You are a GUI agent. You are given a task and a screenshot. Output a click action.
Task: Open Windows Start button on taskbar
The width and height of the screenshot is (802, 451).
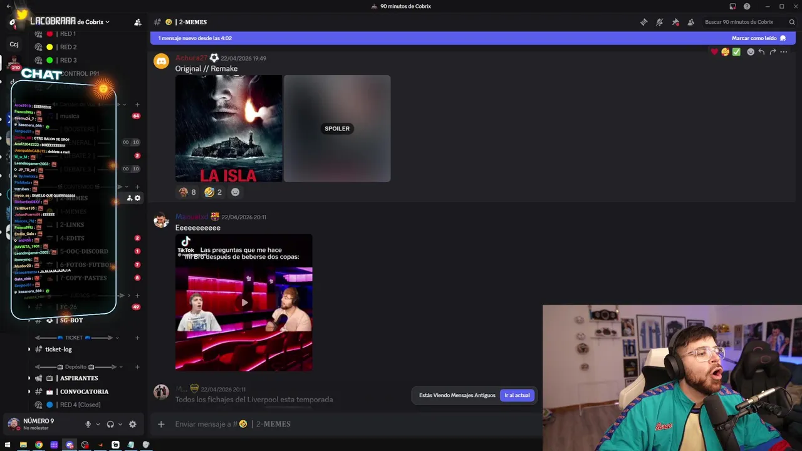[8, 445]
